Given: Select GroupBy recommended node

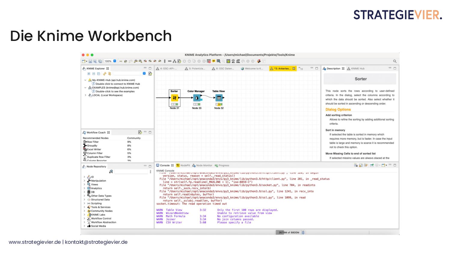Looking at the screenshot, I should 90,146.
